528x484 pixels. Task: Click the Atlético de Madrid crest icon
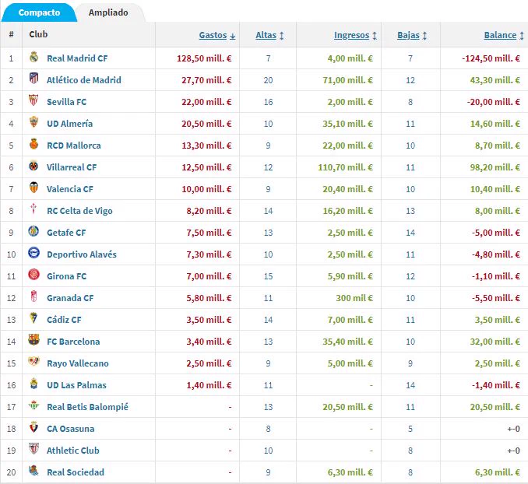pyautogui.click(x=33, y=79)
